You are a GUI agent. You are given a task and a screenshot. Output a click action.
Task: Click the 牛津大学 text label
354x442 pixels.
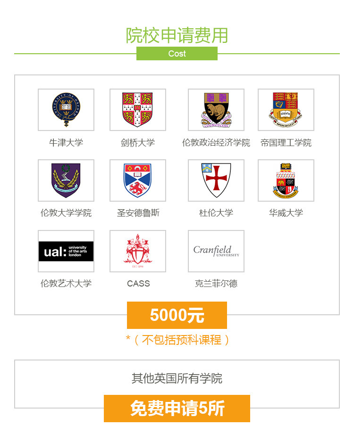66,143
